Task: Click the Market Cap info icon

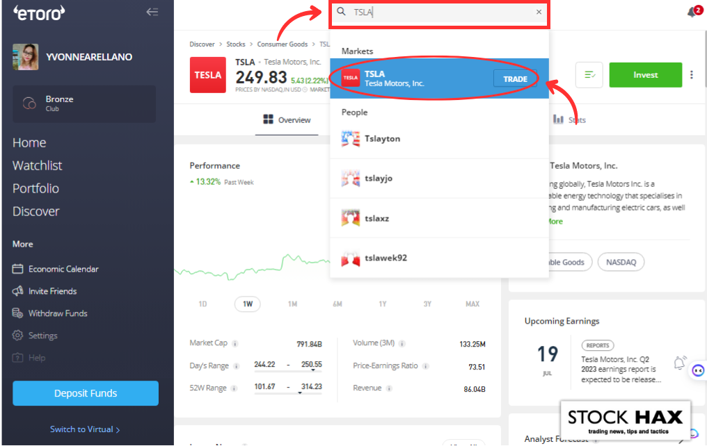Action: 235,344
